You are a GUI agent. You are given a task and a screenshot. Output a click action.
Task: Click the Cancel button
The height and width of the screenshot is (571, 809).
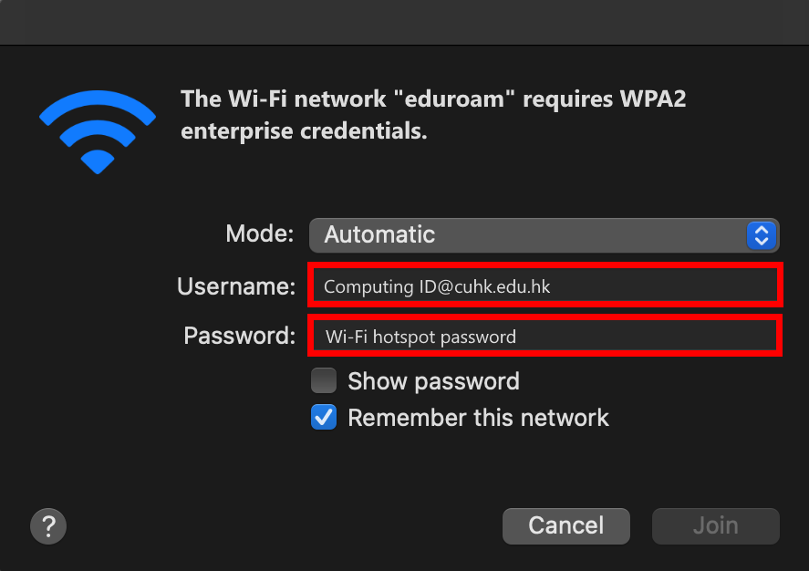pos(565,525)
